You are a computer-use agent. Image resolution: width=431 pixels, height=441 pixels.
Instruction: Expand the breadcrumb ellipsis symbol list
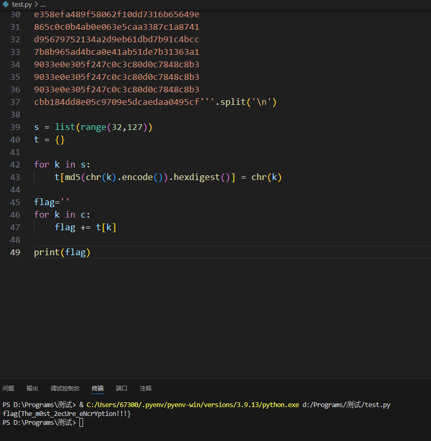click(x=42, y=4)
